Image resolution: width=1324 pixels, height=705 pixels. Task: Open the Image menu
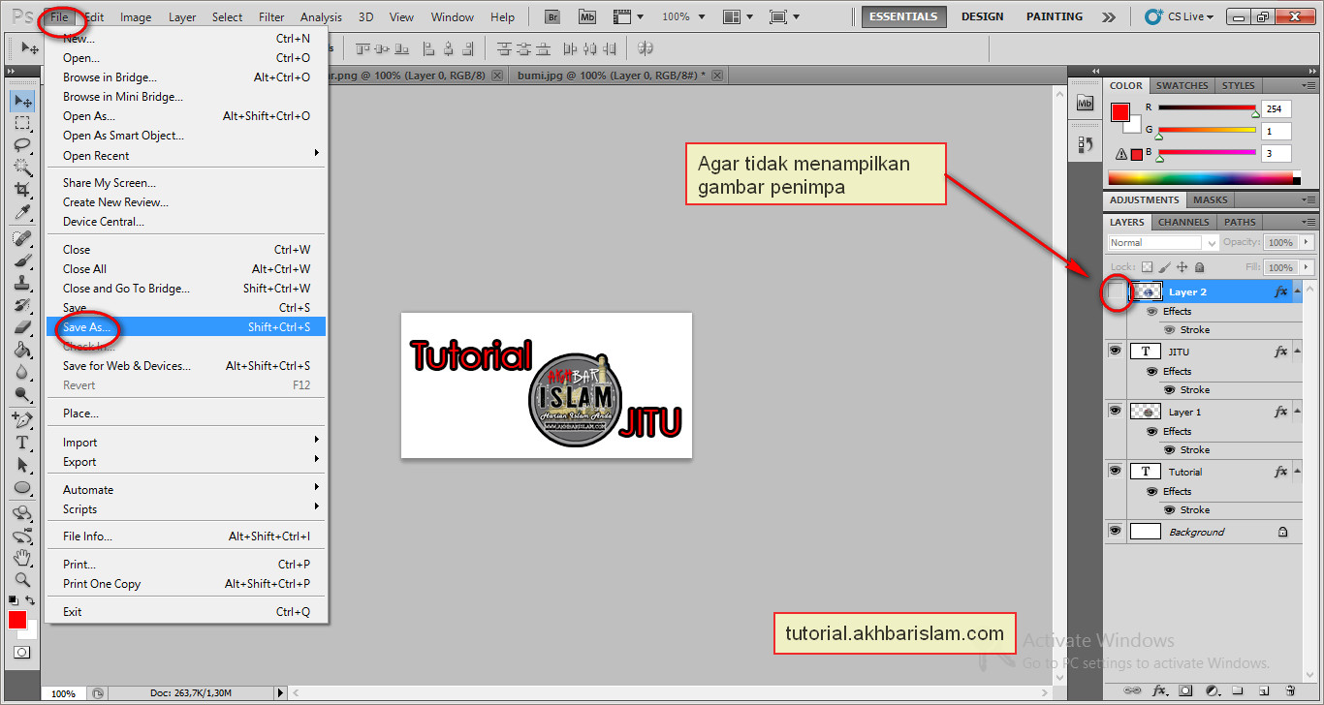[x=136, y=16]
